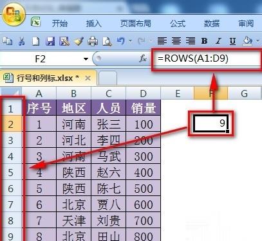
Task: Toggle italic formatting
Action: click(219, 40)
